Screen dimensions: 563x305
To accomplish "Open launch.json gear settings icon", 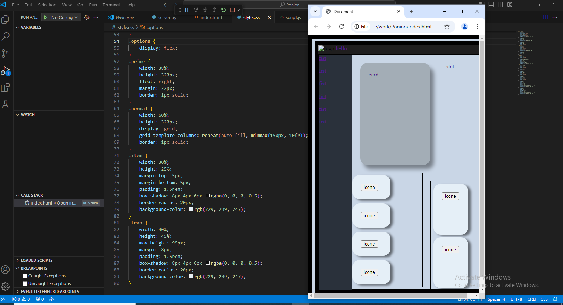I will tap(87, 17).
